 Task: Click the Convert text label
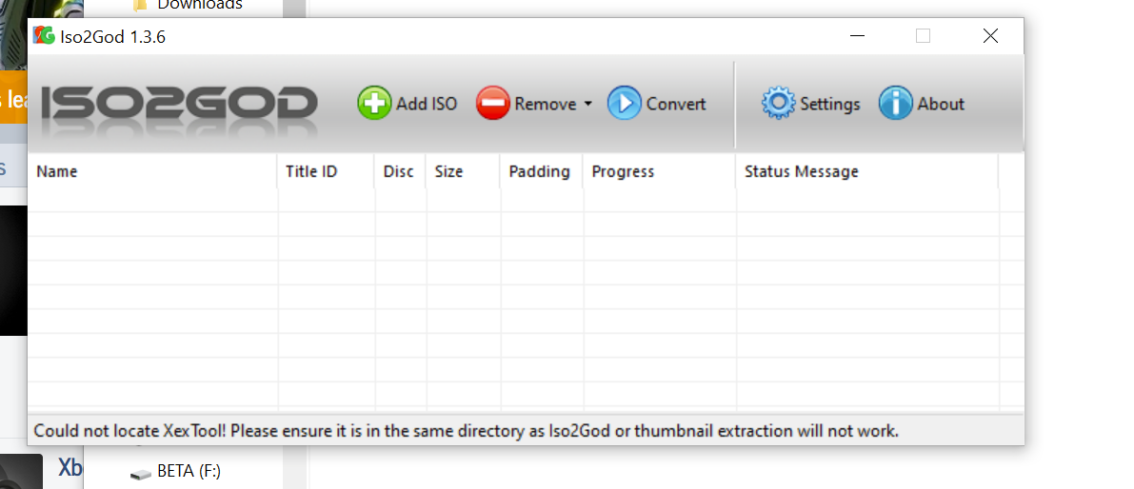[x=676, y=104]
